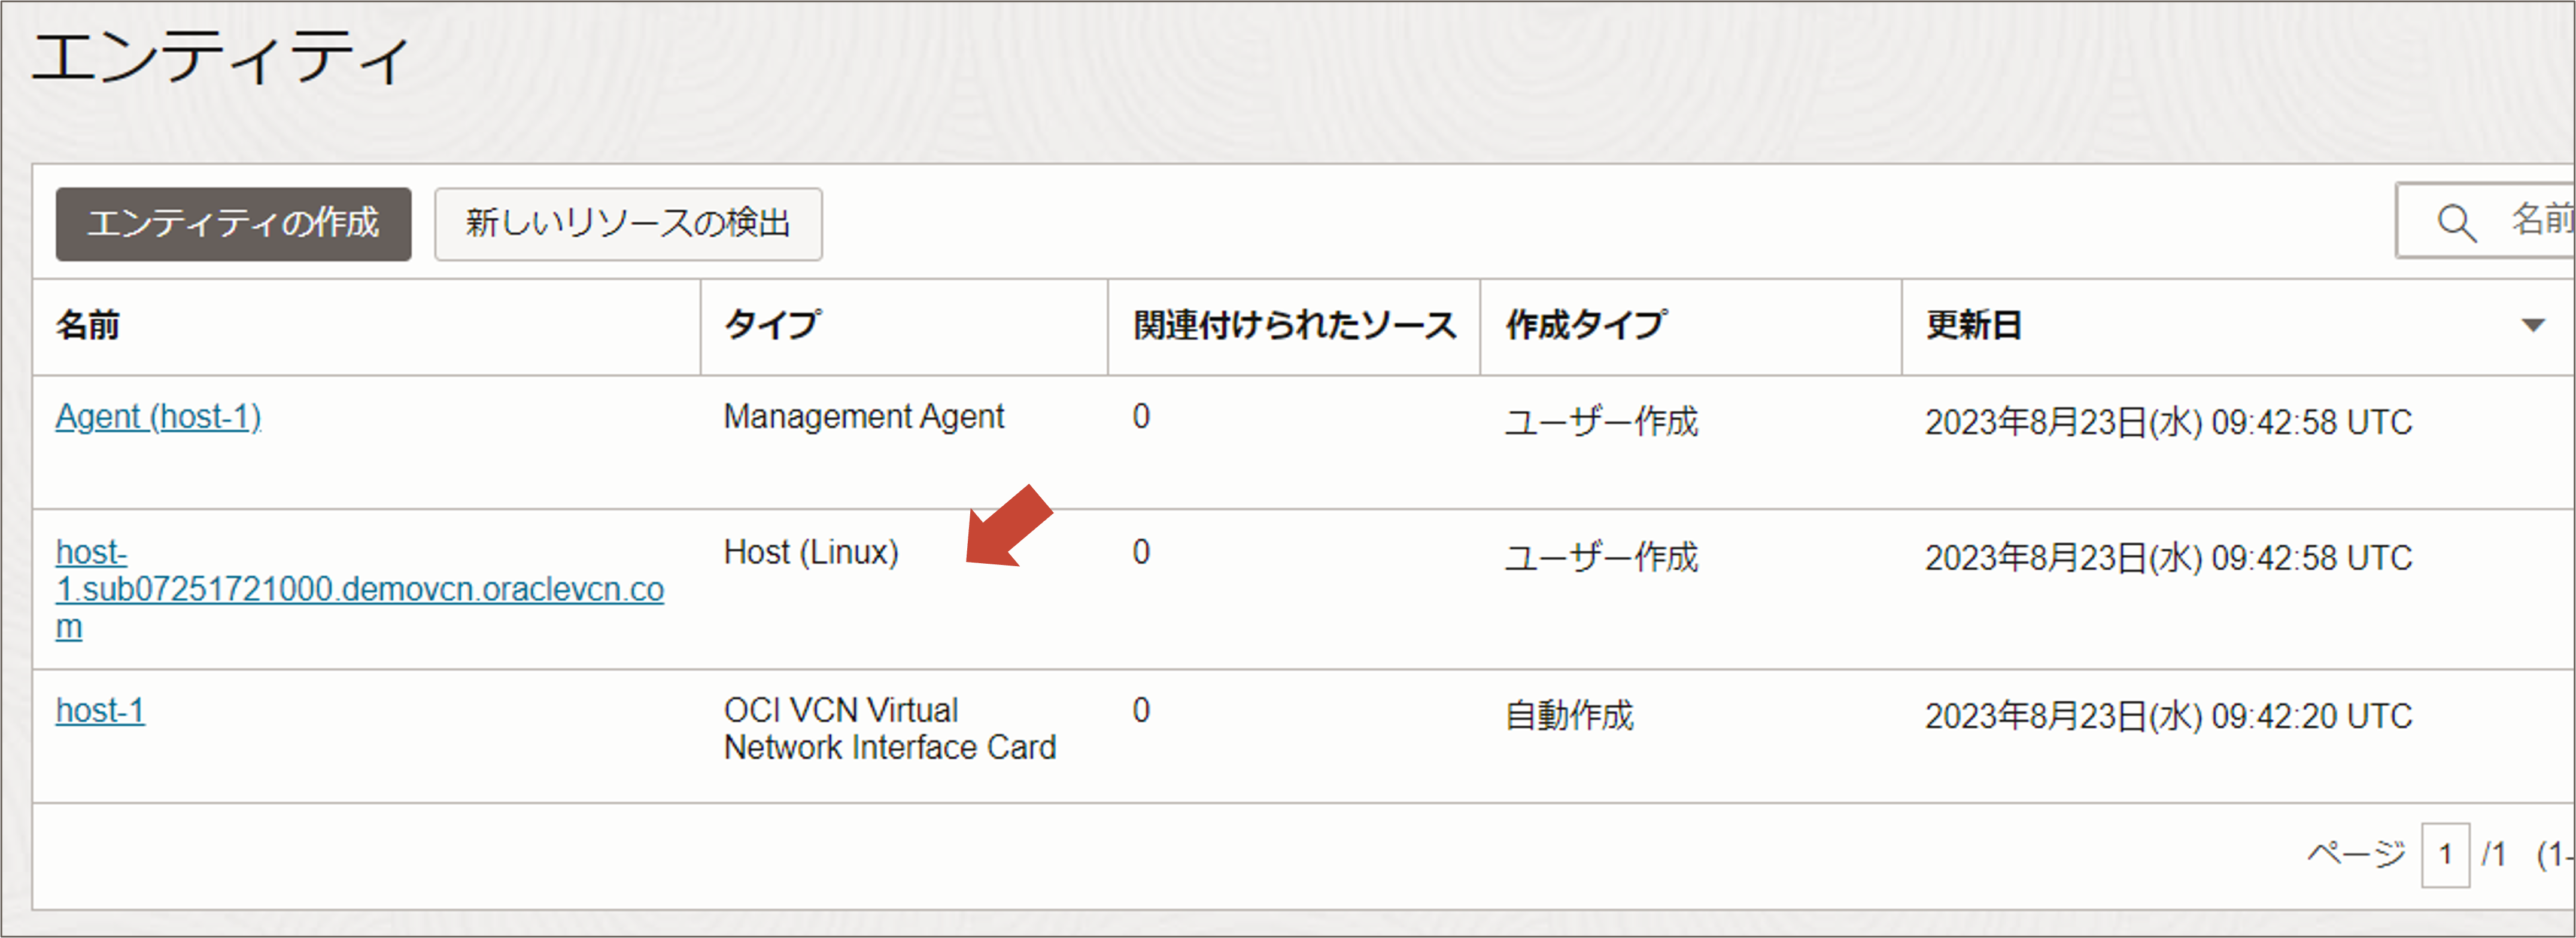Viewport: 2576px width, 938px height.
Task: Open the host-1.sub07251721000 Linux host link
Action: (x=358, y=589)
